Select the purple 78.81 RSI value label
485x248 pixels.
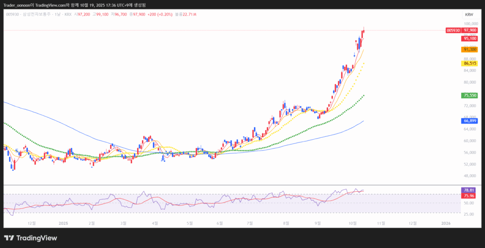pos(469,190)
